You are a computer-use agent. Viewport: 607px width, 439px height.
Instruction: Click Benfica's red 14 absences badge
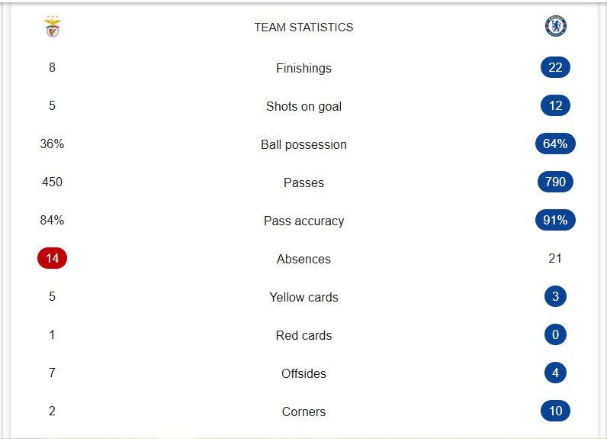point(52,258)
